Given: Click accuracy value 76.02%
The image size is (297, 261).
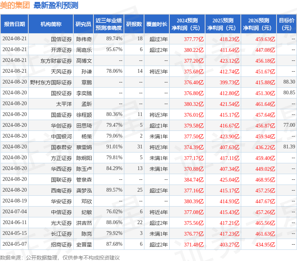Looking at the screenshot, I should [x=114, y=212].
